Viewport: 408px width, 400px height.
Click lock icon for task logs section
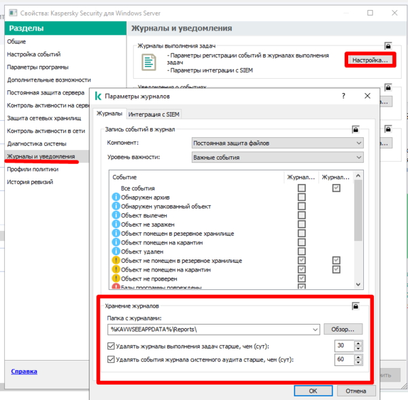point(388,46)
